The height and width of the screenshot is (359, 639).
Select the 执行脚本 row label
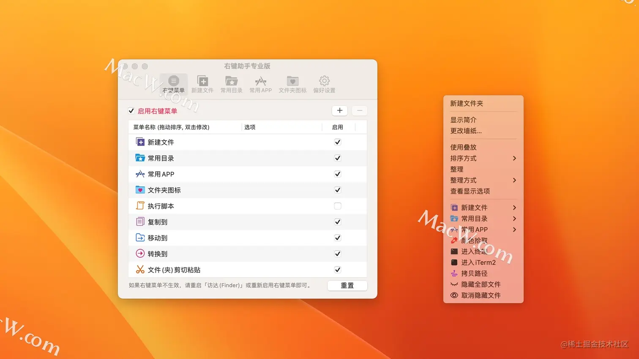[161, 206]
